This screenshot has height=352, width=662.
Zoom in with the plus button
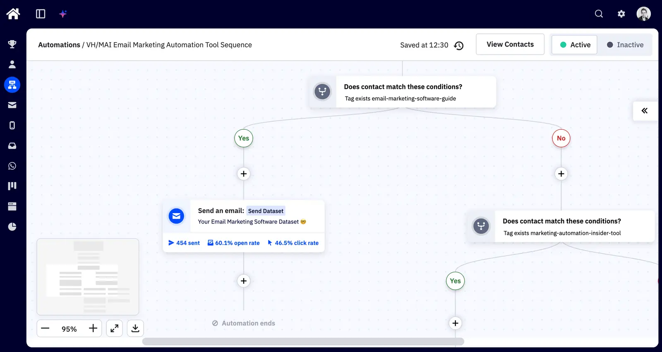(93, 328)
